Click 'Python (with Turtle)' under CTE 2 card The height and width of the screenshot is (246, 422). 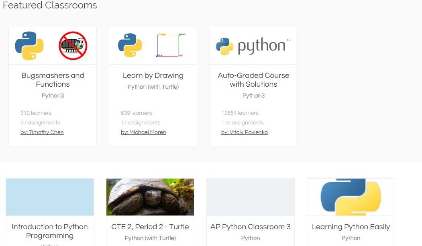[x=150, y=238]
